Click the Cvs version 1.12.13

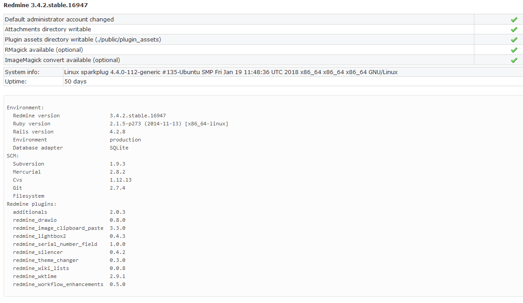121,179
